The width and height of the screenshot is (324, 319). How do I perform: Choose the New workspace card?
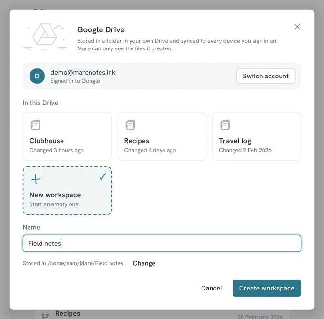[67, 191]
